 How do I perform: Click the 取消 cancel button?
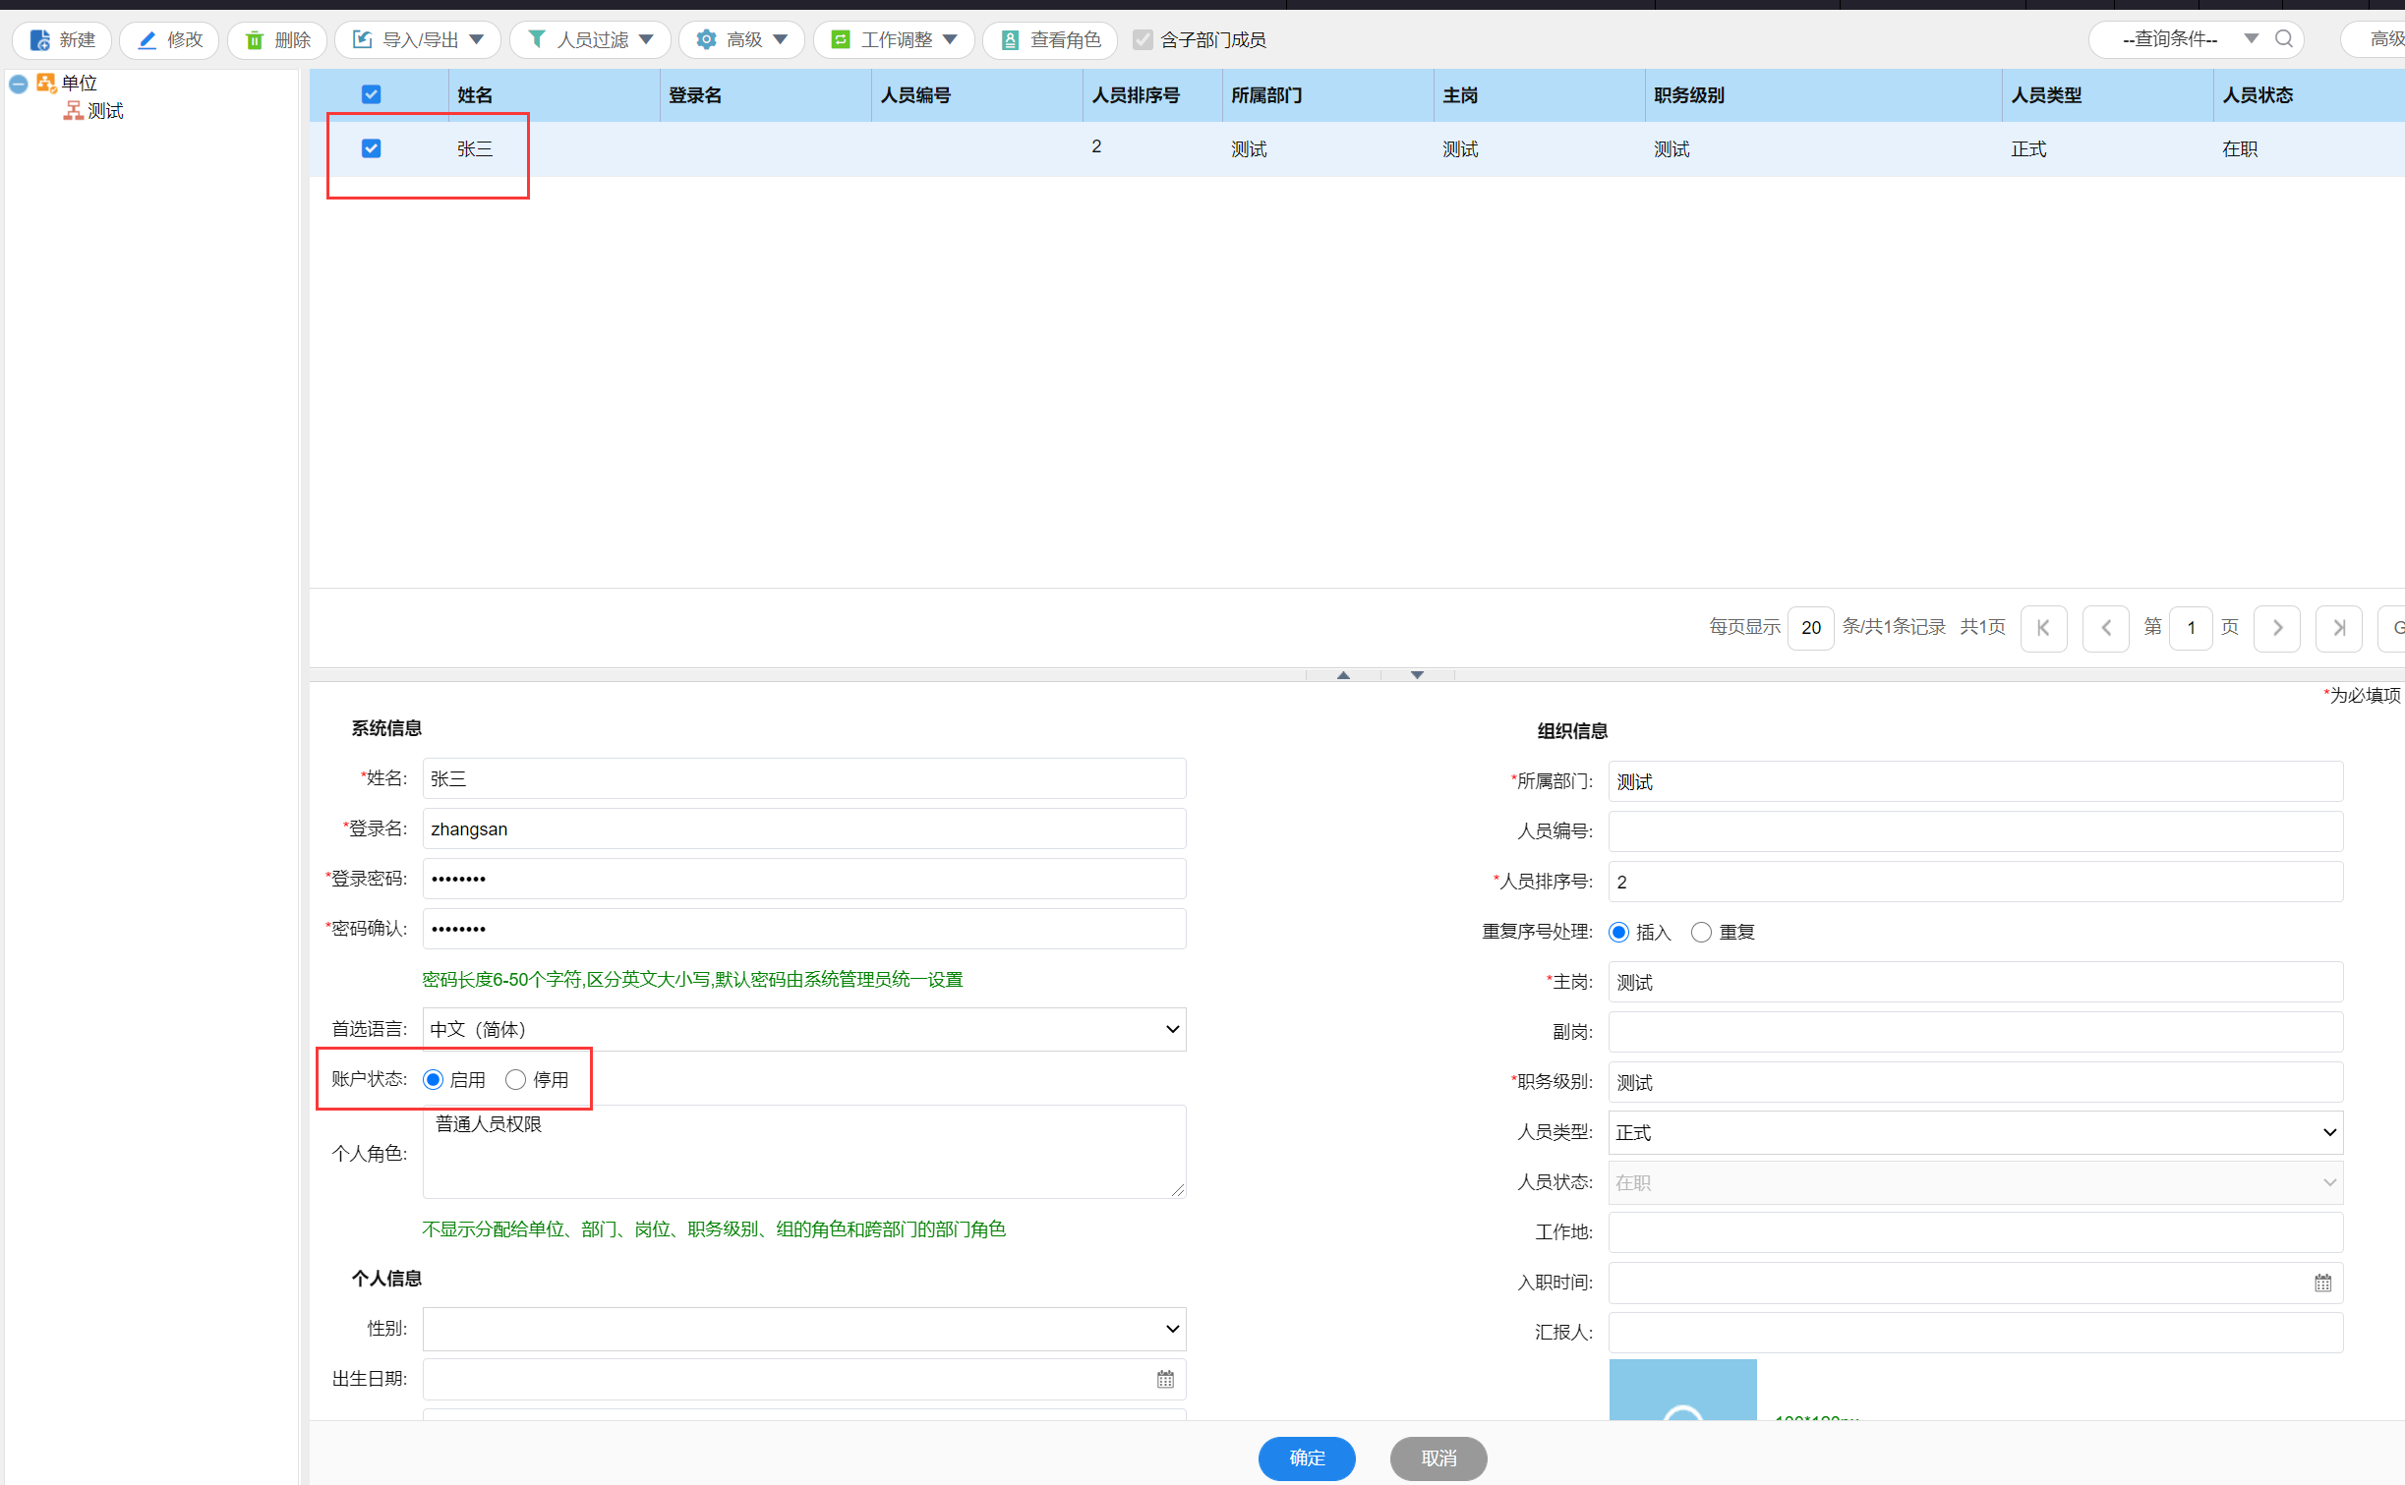(1437, 1457)
